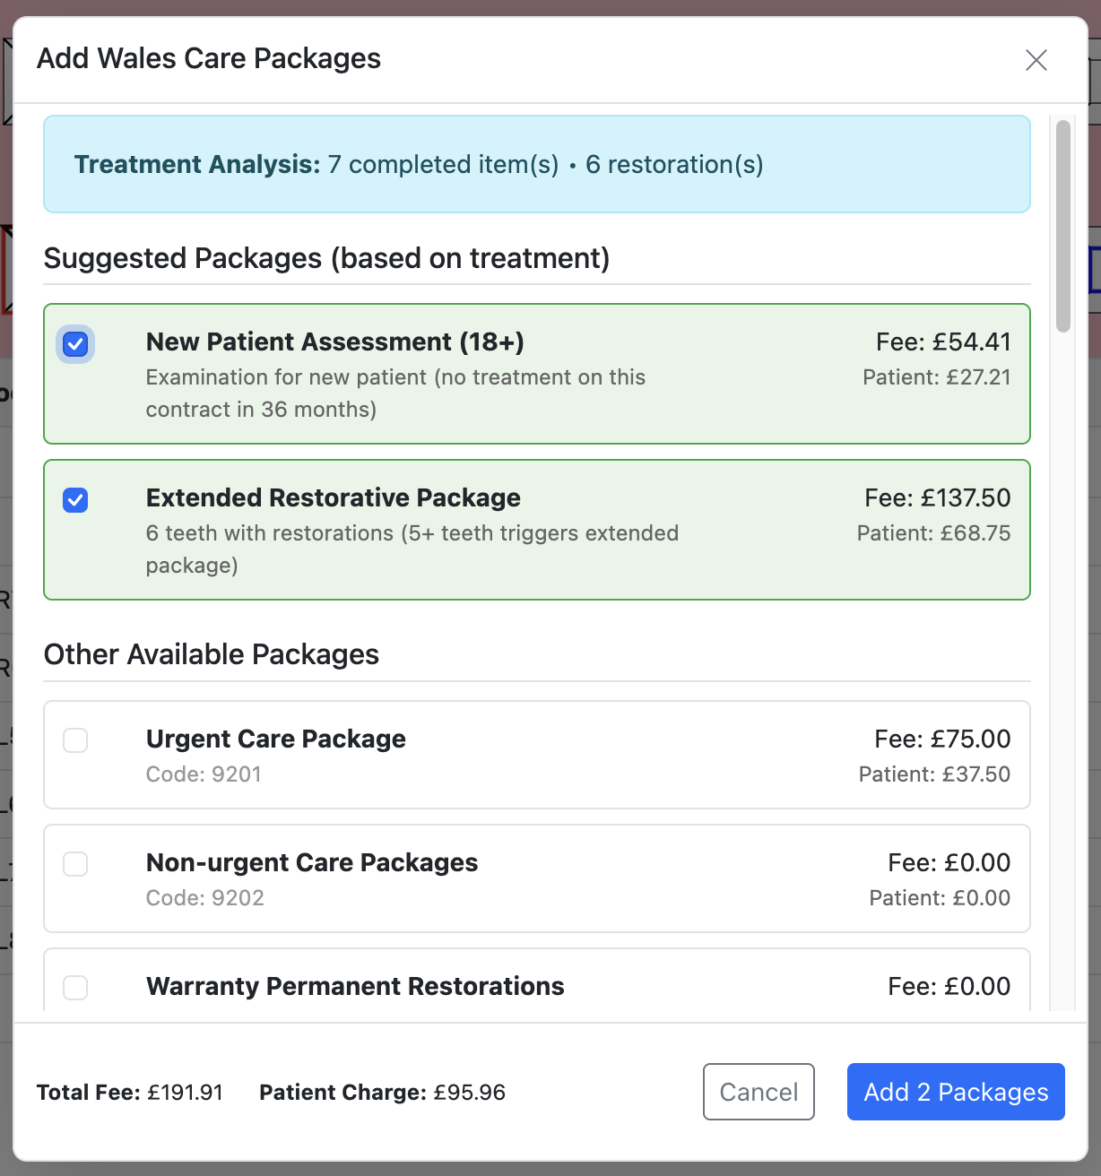Click the Patient Charge £95.96 summary
Viewport: 1101px width, 1176px height.
point(382,1093)
